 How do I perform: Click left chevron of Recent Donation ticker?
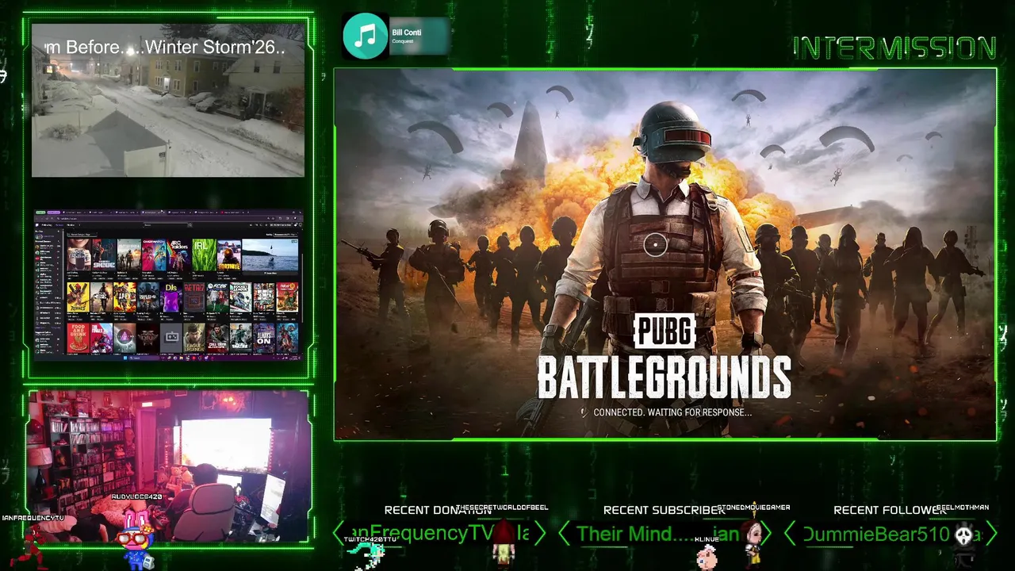coord(339,534)
